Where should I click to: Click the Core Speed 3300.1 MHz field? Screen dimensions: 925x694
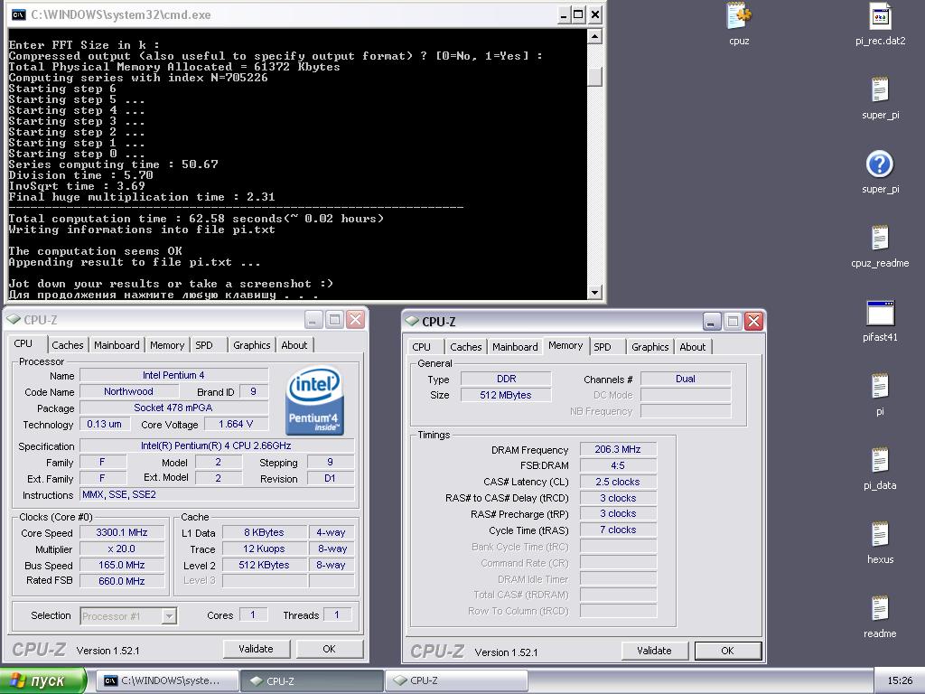coord(122,532)
